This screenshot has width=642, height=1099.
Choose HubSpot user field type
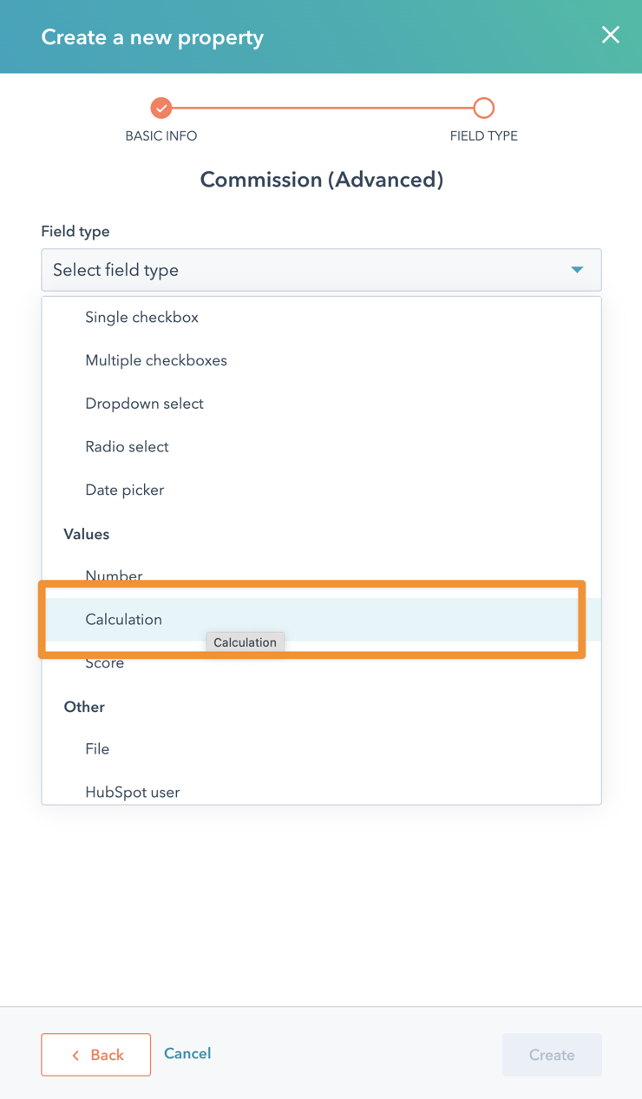133,792
